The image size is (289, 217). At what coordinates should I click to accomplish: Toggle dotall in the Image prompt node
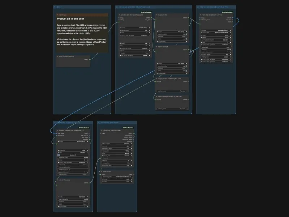pyautogui.click(x=172, y=39)
